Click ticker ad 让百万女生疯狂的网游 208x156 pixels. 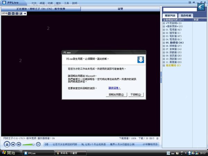(65, 144)
